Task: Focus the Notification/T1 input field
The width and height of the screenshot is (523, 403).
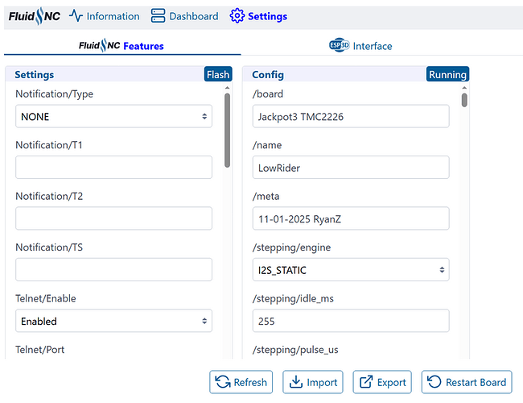Action: click(x=113, y=167)
